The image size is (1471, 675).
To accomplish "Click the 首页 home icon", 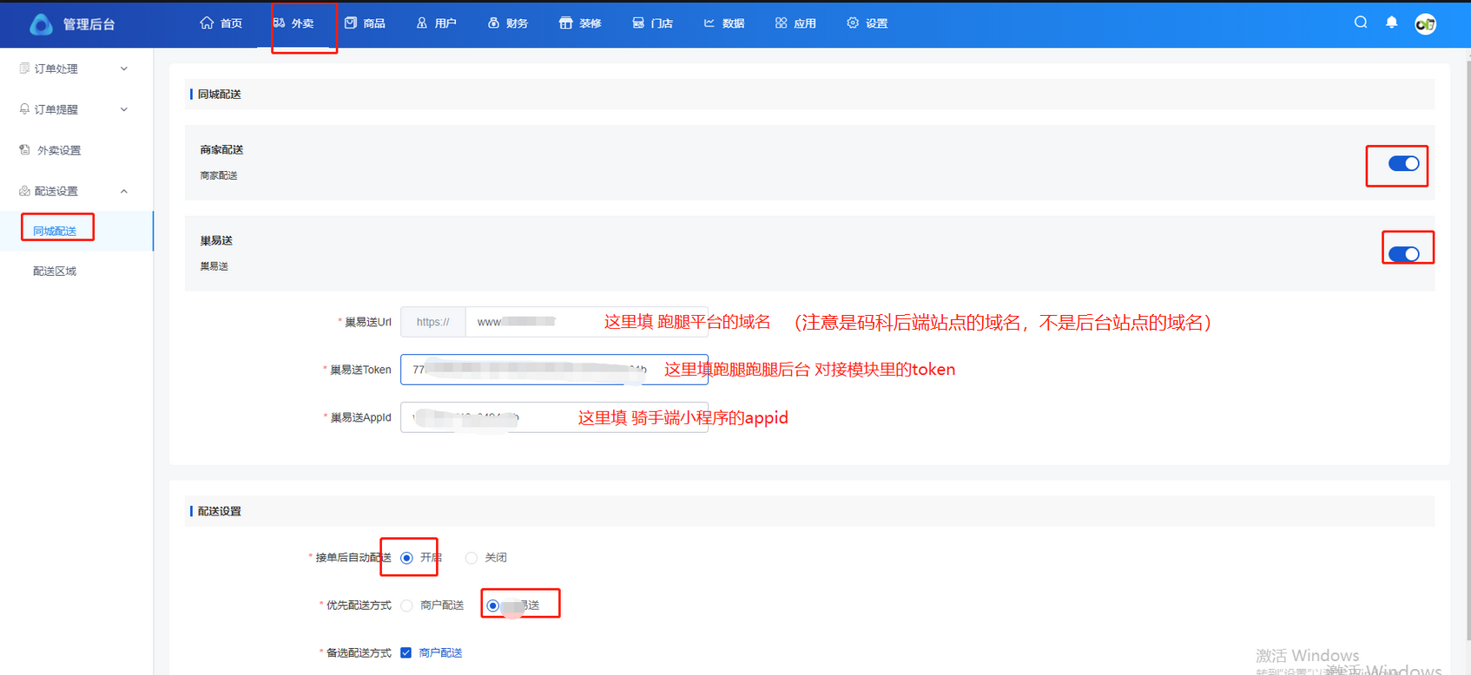I will pos(207,23).
